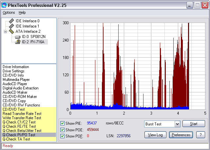210x150 pixels.
Task: Click the IDE Interface 1 chip icon
Action: pyautogui.click(x=11, y=26)
